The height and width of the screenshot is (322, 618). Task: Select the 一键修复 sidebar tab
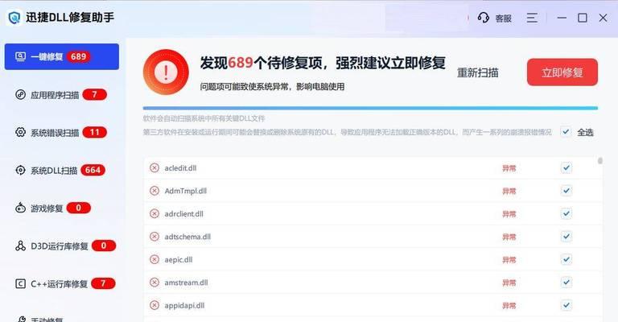(x=62, y=57)
